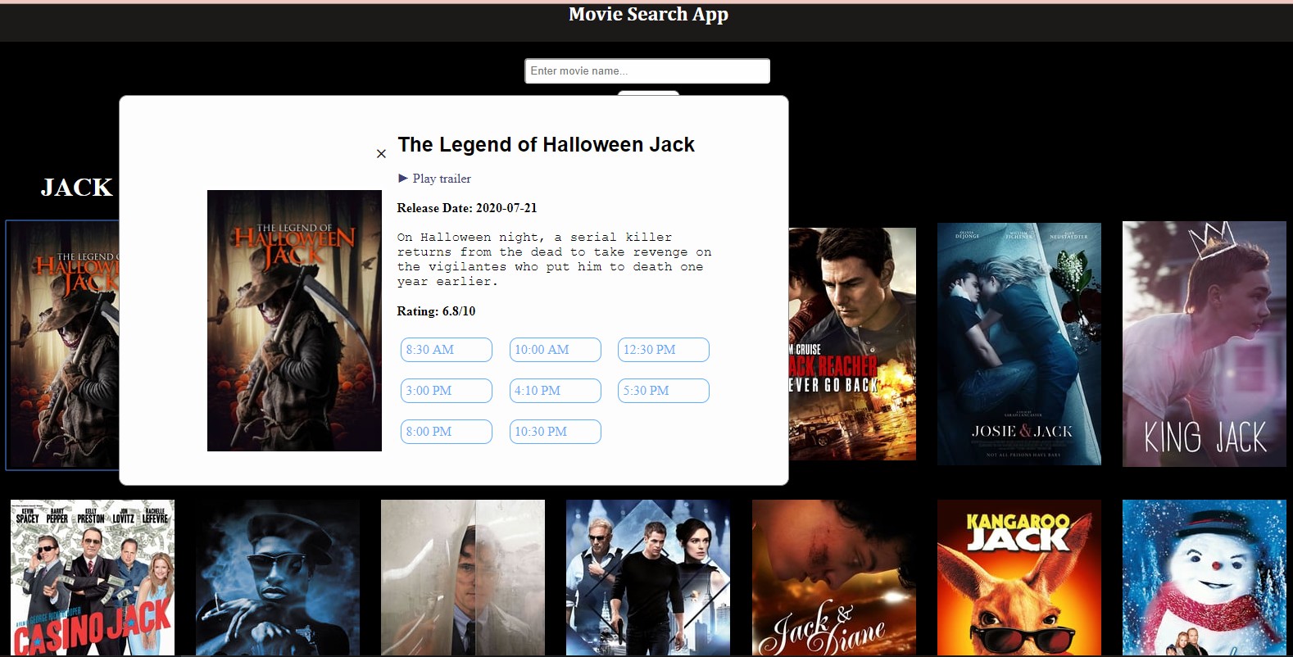Click the plot summary starting 'On Halloween night'
Image resolution: width=1293 pixels, height=657 pixels.
click(x=555, y=259)
